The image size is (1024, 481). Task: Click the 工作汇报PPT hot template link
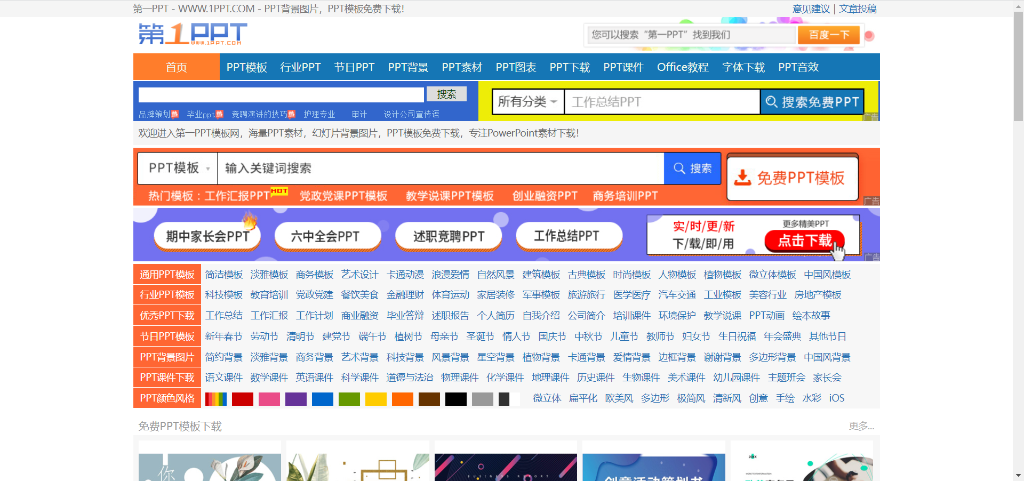point(237,196)
